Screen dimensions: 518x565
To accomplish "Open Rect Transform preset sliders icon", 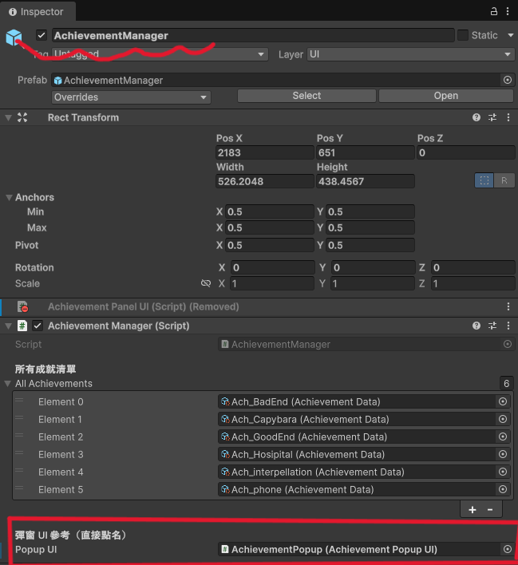I will [x=492, y=117].
